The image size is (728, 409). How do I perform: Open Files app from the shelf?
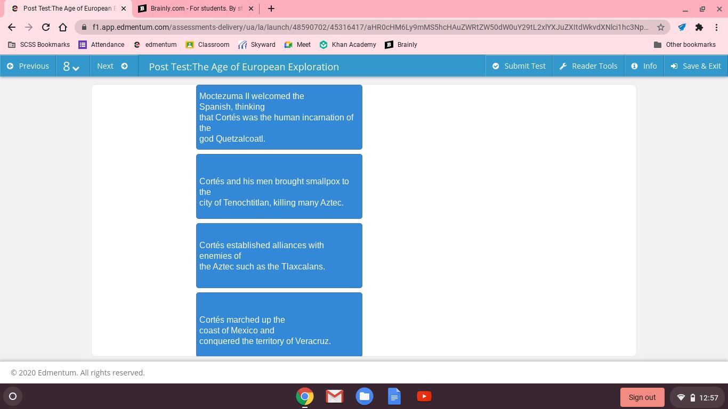[365, 396]
